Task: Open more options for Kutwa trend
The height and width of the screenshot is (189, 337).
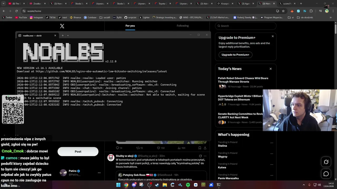Action: click(272, 165)
